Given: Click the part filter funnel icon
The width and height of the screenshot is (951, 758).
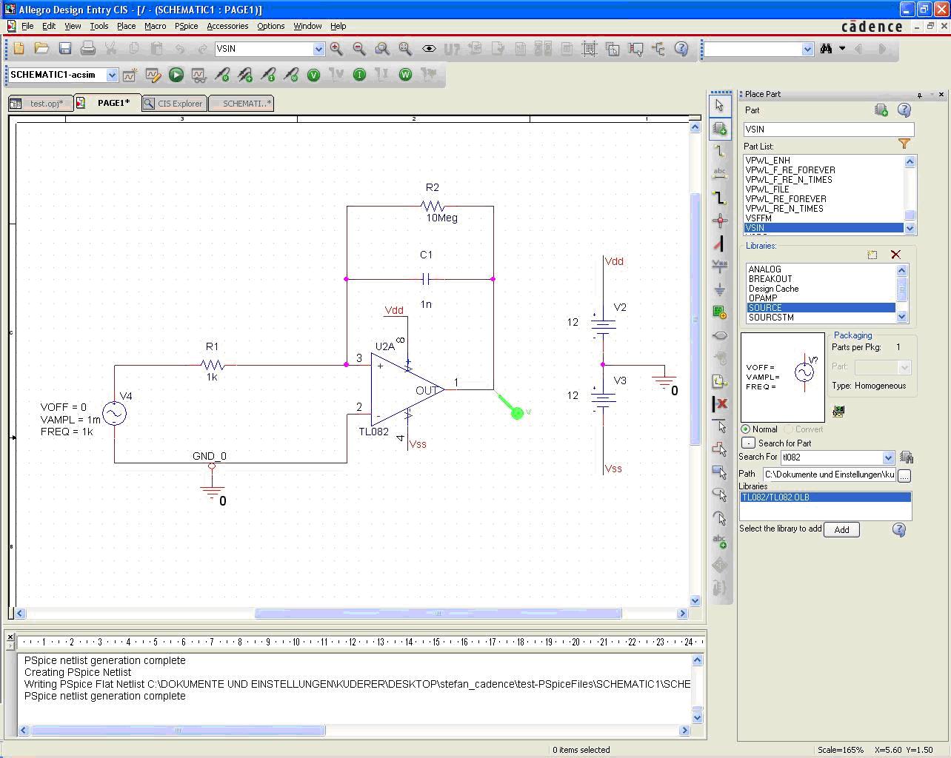Looking at the screenshot, I should (904, 144).
